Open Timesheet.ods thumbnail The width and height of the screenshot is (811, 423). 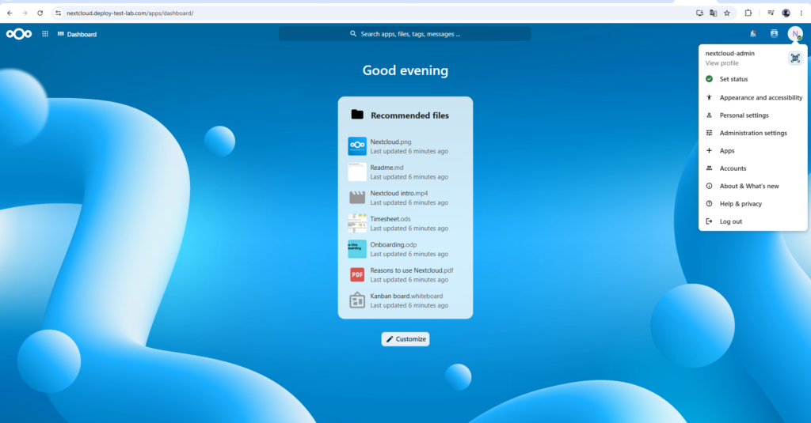coord(357,224)
